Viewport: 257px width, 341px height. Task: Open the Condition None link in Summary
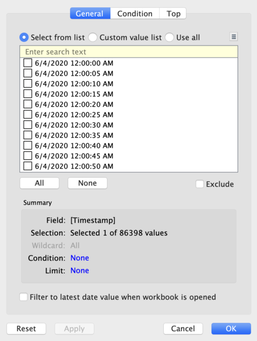coord(80,258)
